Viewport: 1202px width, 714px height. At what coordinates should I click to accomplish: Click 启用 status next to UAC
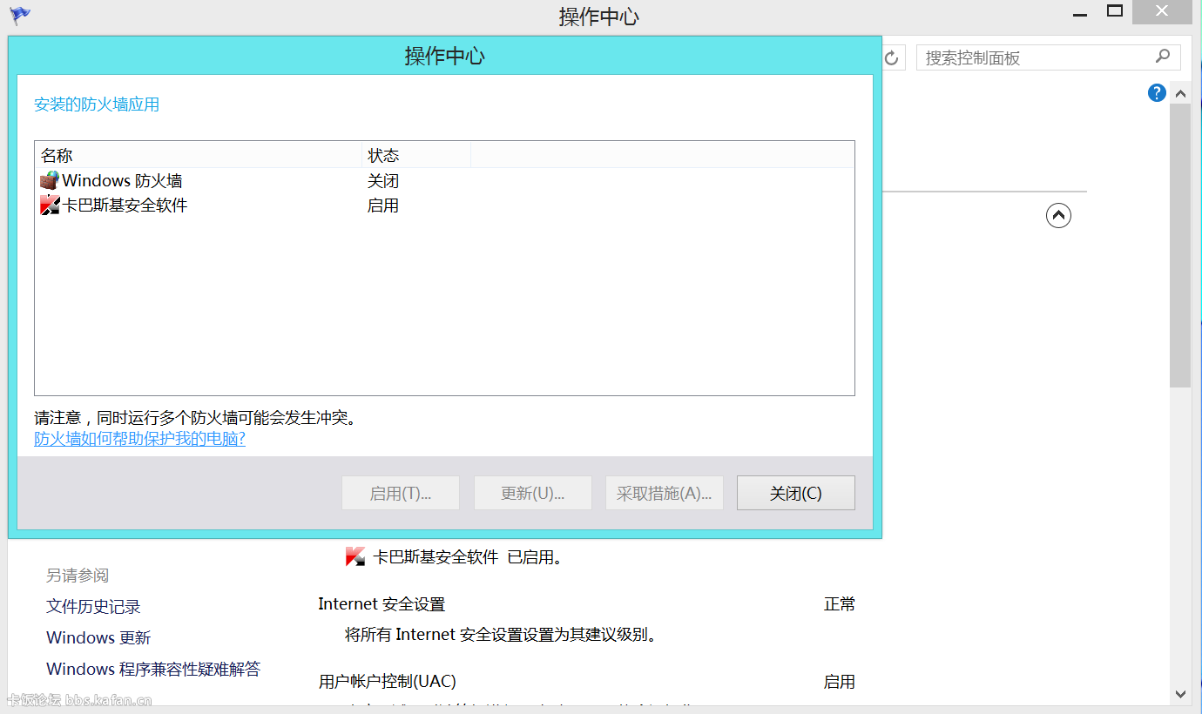coord(840,682)
